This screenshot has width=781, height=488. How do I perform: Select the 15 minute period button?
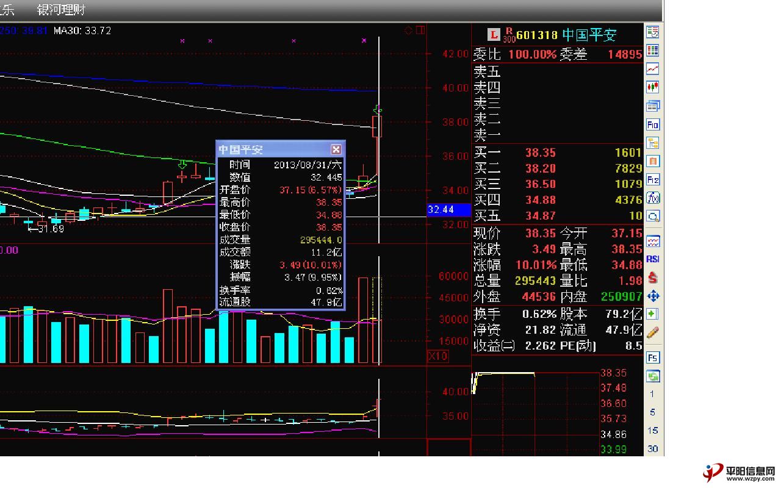(652, 431)
